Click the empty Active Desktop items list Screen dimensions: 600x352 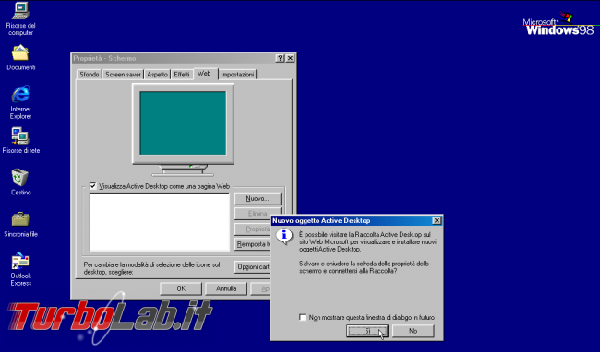point(160,222)
